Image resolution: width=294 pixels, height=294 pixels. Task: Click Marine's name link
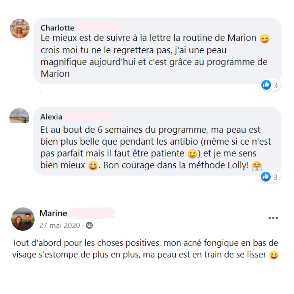(x=53, y=213)
